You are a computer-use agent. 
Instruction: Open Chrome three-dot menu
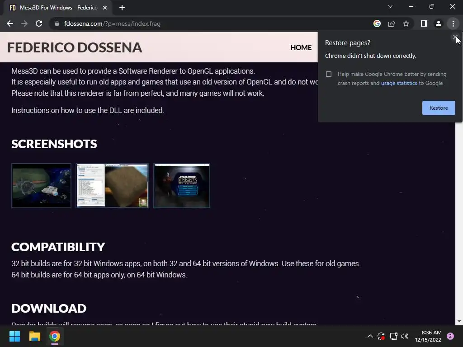click(453, 23)
